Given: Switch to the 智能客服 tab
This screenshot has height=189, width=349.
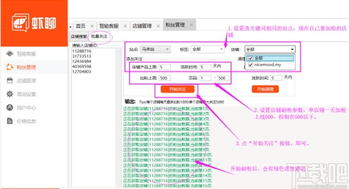Looking at the screenshot, I should 109,26.
